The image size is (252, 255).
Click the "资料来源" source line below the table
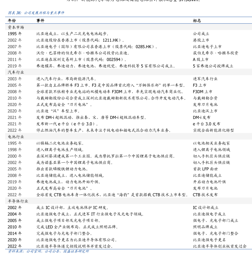point(48,251)
